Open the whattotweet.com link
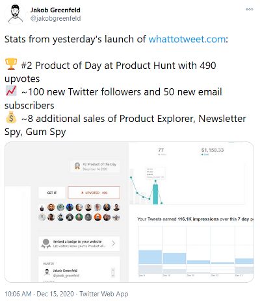Viewport: 260px width, 301px height. coord(187,40)
